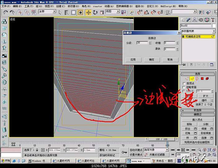The image size is (218, 168).
Task: Toggle the 忽略背面 checkbox
Action: tap(184, 87)
